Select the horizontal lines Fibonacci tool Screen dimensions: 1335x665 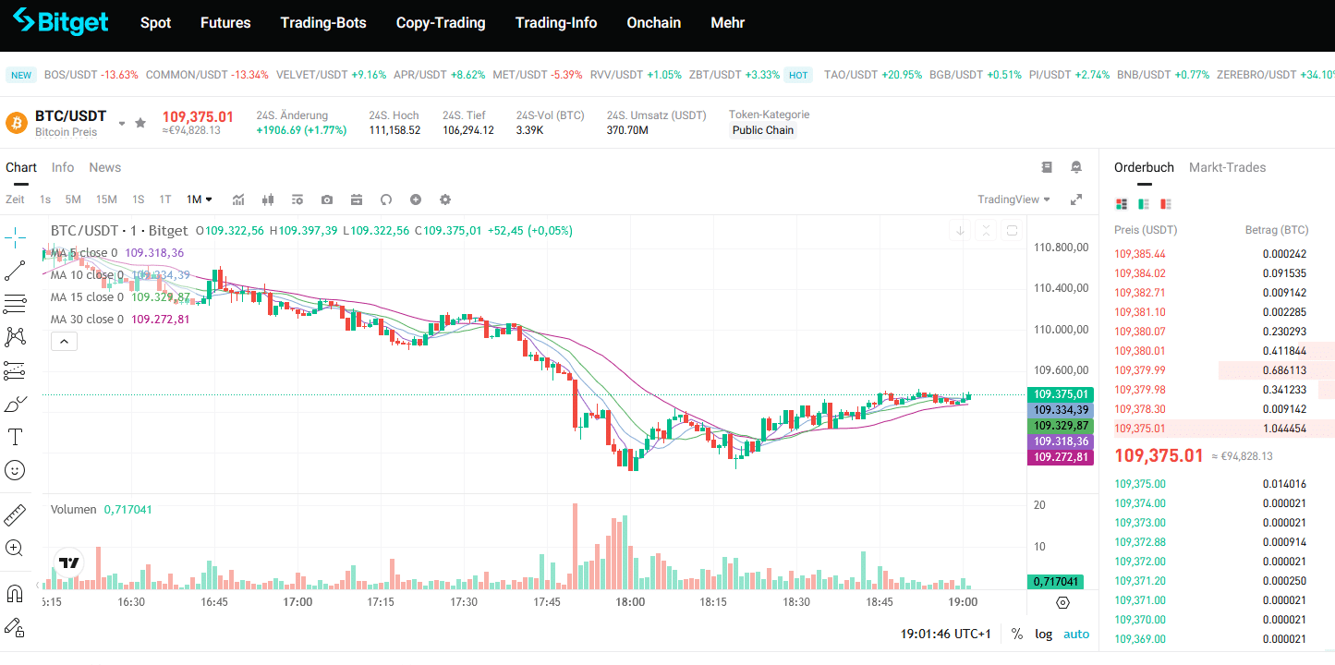tap(15, 304)
